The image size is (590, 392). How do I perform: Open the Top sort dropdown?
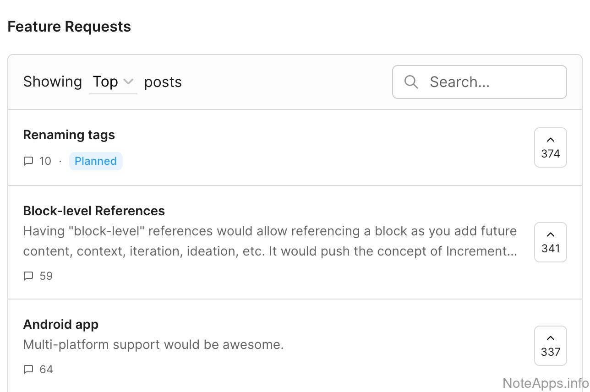point(113,82)
